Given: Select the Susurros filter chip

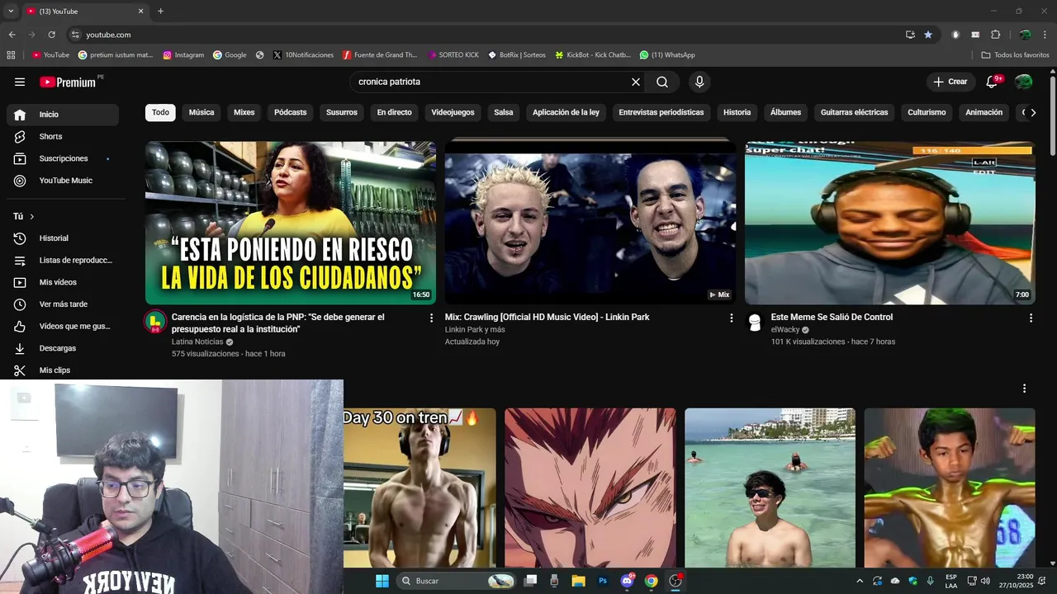Looking at the screenshot, I should [x=342, y=112].
